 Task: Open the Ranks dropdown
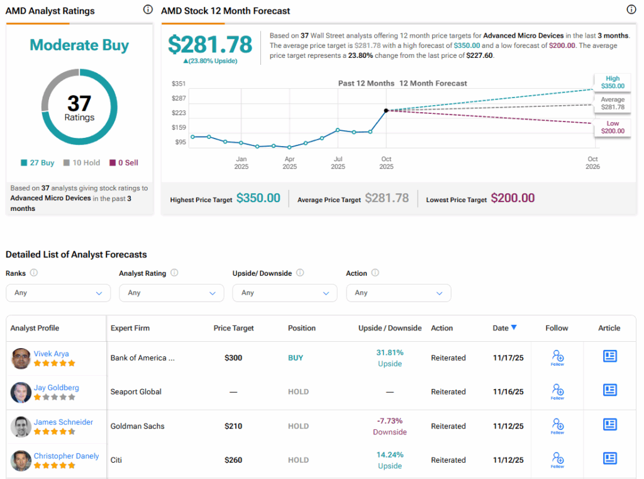click(58, 293)
